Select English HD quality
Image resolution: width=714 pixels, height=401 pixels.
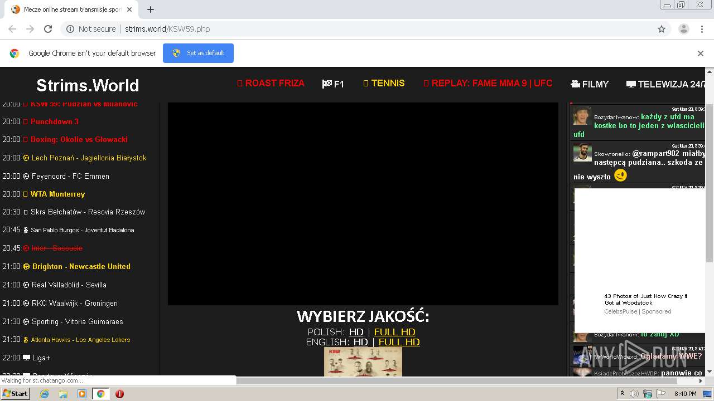[361, 342]
